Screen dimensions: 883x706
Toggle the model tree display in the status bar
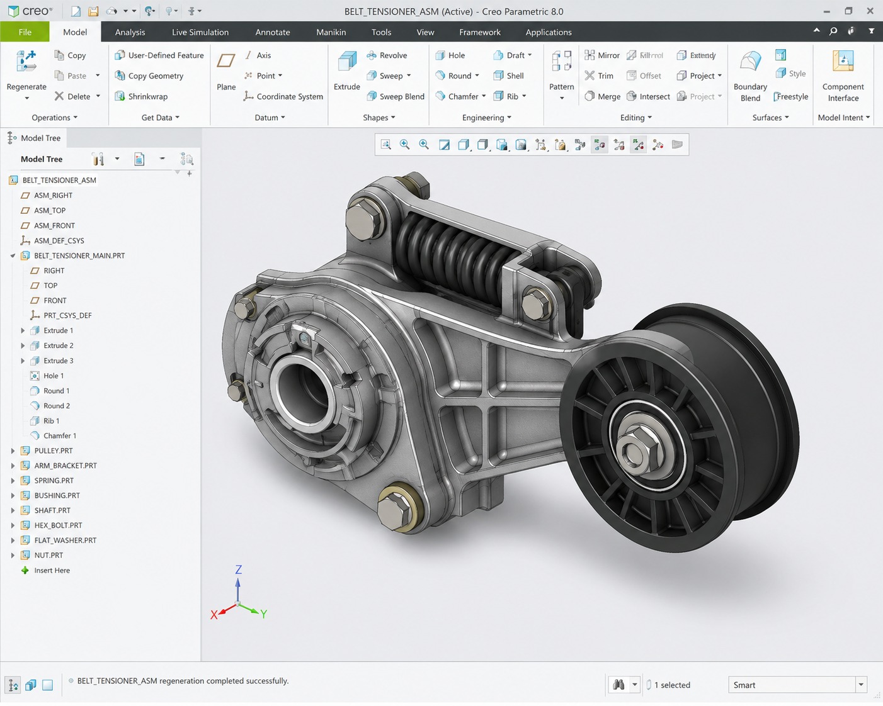pyautogui.click(x=13, y=685)
